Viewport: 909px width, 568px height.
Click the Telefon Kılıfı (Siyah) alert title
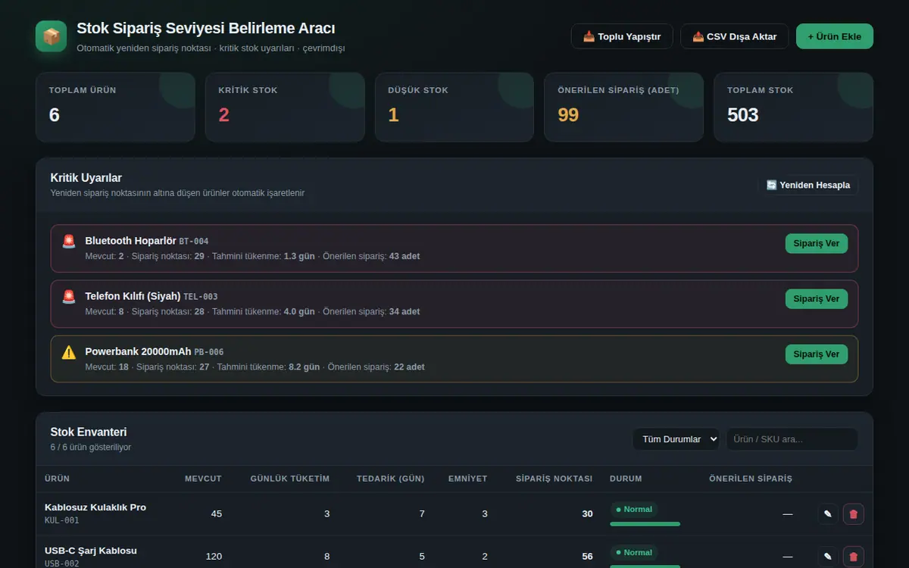click(133, 296)
